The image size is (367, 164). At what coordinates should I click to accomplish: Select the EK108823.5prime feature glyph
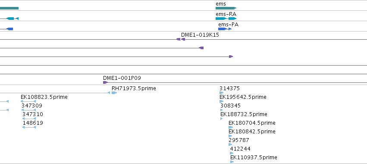[28, 101]
